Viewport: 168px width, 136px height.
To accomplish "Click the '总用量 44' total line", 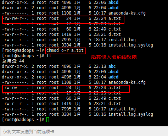I will (13, 61).
